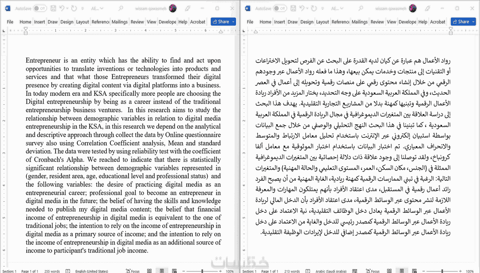Open the pen icon in right title bar
Screen dimensions: 480x273
[428, 8]
